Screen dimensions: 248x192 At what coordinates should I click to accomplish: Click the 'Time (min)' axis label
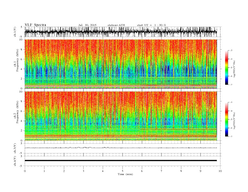pos(125,174)
